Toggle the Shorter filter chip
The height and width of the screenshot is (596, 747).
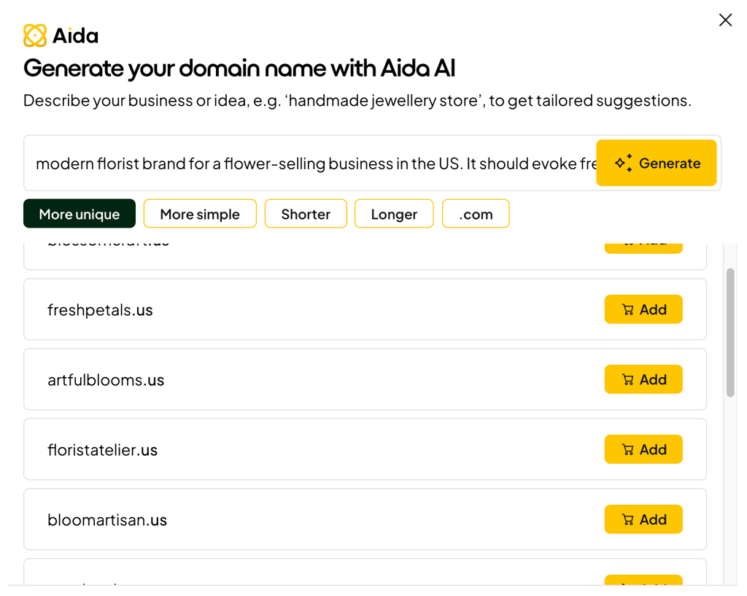pos(306,214)
